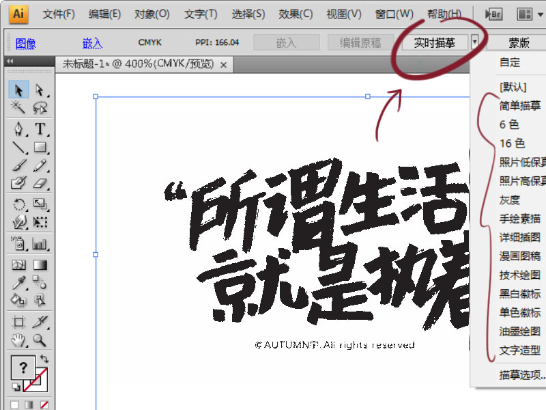Open the 文件(F) menu
The width and height of the screenshot is (546, 410).
point(59,14)
